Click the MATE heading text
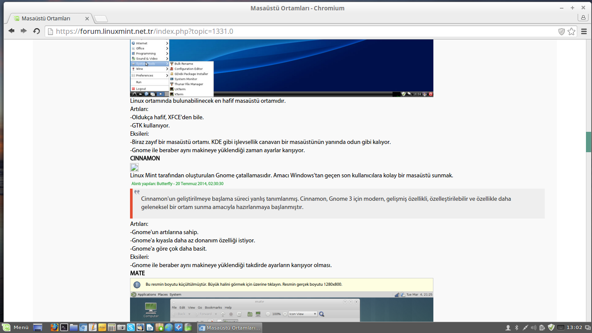This screenshot has width=592, height=333. tap(138, 274)
